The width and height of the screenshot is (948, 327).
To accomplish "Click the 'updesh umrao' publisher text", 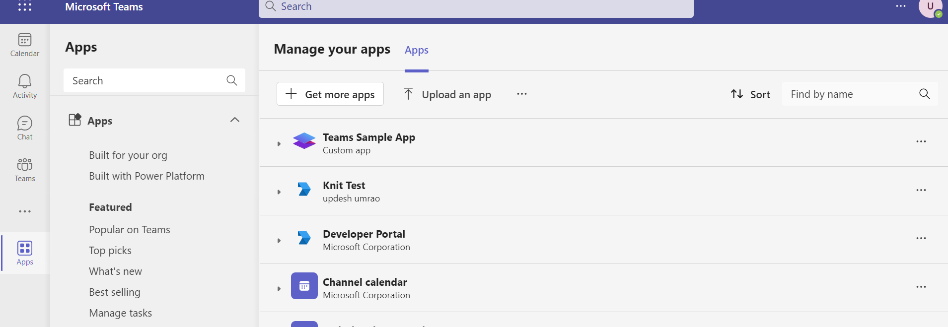I will tap(351, 198).
